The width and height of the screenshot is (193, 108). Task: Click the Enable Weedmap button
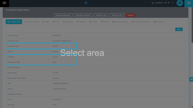click(63, 15)
